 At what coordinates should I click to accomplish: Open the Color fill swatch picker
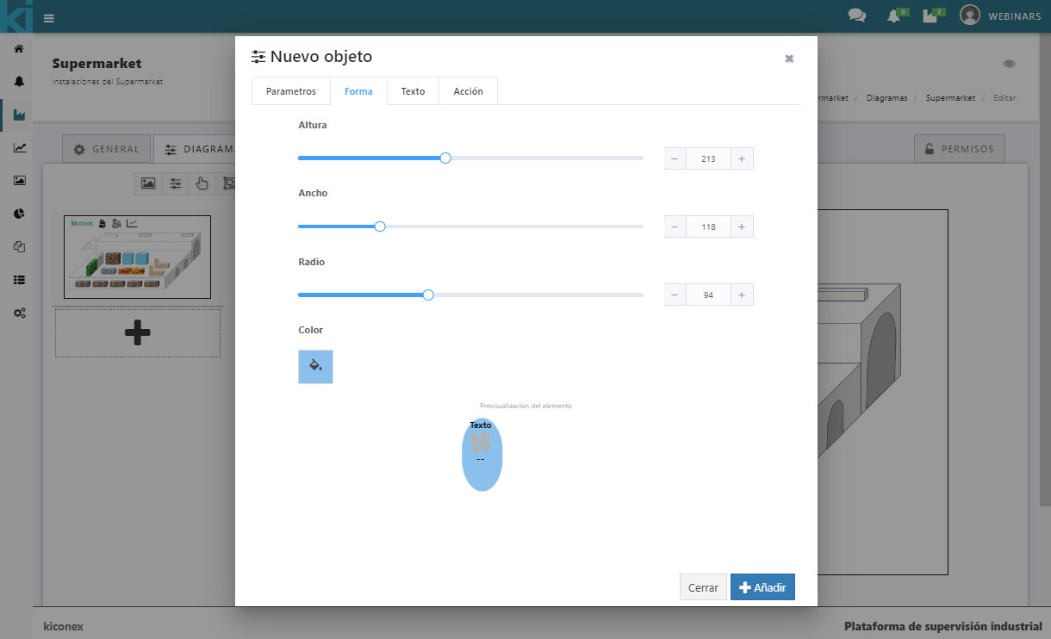click(x=315, y=367)
